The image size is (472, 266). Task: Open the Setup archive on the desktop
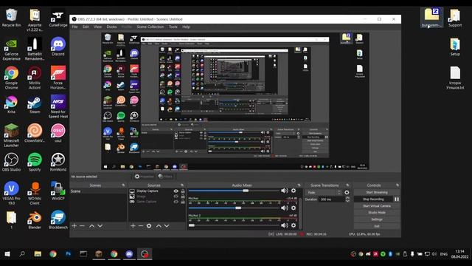point(455,47)
